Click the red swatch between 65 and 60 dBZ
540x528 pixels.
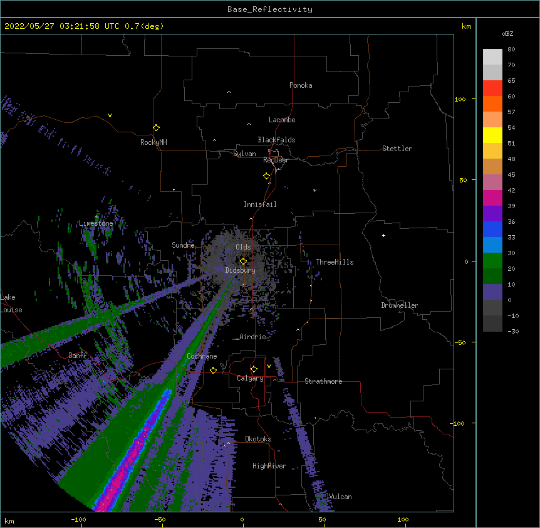pos(492,88)
